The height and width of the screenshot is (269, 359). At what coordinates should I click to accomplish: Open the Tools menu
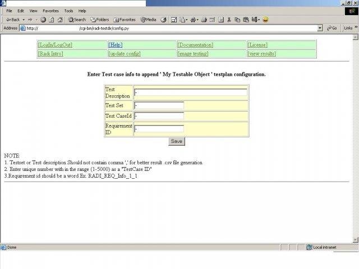tap(68, 11)
